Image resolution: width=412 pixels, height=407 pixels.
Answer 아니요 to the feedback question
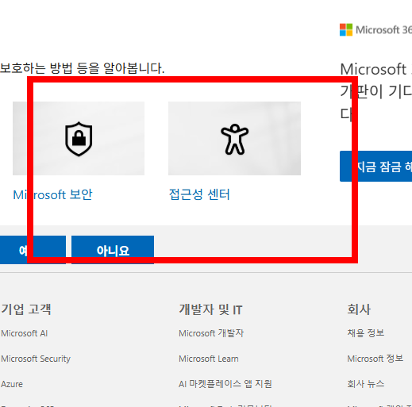click(113, 250)
